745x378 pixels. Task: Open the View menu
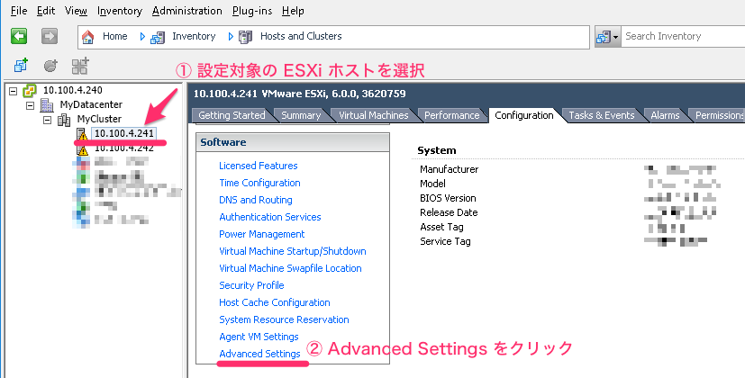[76, 11]
